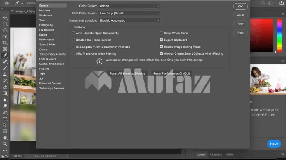286x160 pixels.
Task: Uncheck Always Create Smart Objects when Placing
Action: click(x=161, y=53)
